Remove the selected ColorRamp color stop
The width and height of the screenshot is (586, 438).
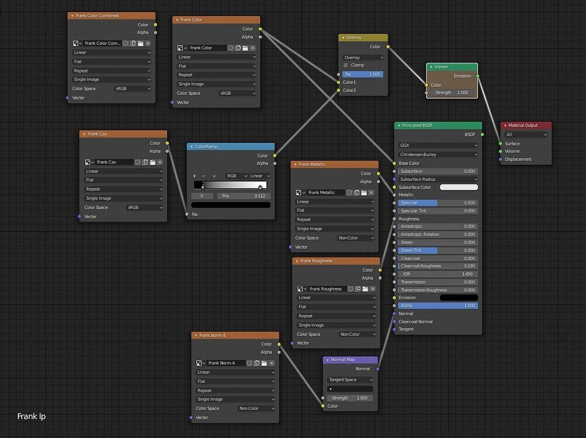tap(203, 175)
